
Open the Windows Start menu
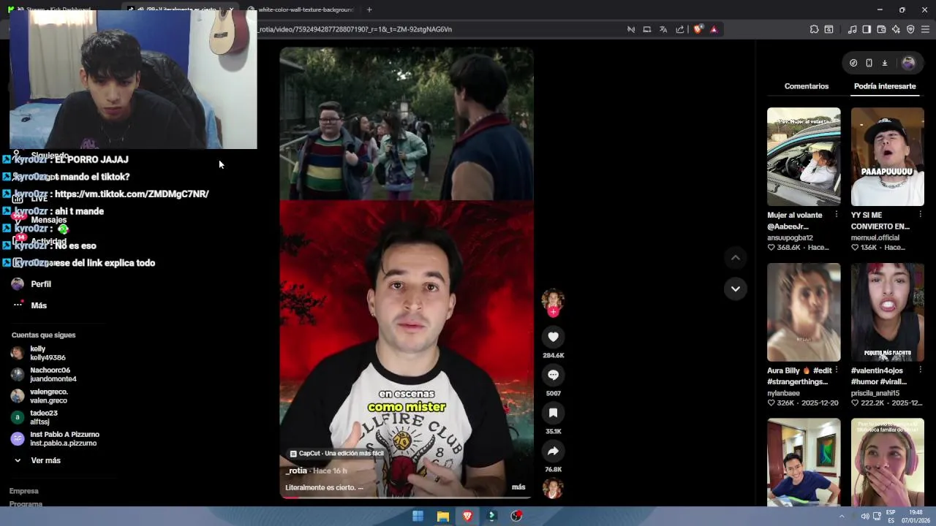click(x=418, y=516)
